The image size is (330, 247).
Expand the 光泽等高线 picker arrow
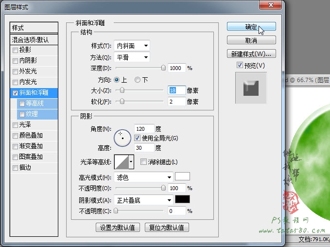[131, 162]
